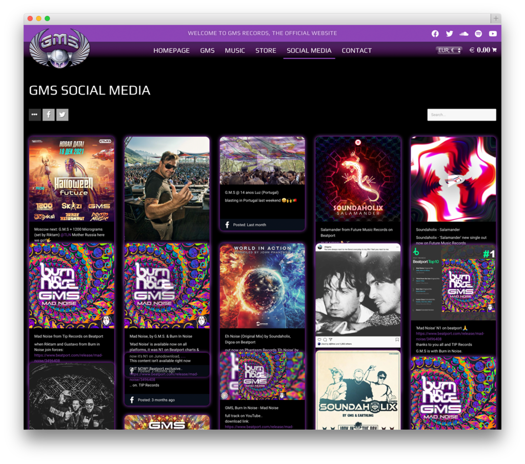Click the shopping cart icon
The height and width of the screenshot is (464, 525).
tap(494, 50)
